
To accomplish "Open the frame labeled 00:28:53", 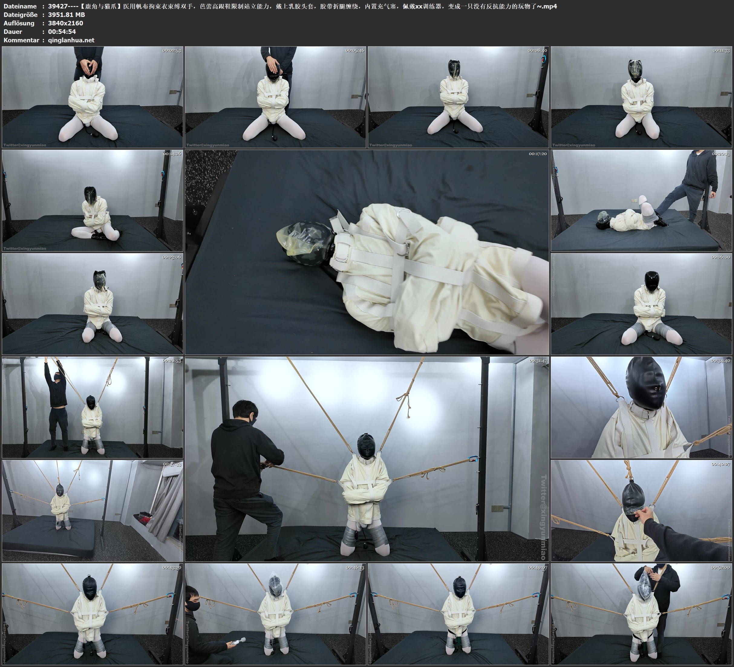I will coord(93,407).
